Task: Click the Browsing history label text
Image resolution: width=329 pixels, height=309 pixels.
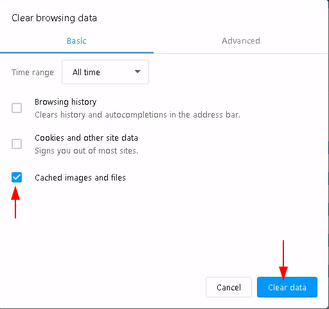Action: pos(66,102)
